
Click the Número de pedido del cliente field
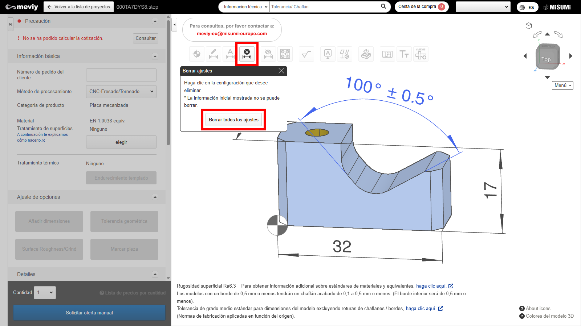click(121, 75)
